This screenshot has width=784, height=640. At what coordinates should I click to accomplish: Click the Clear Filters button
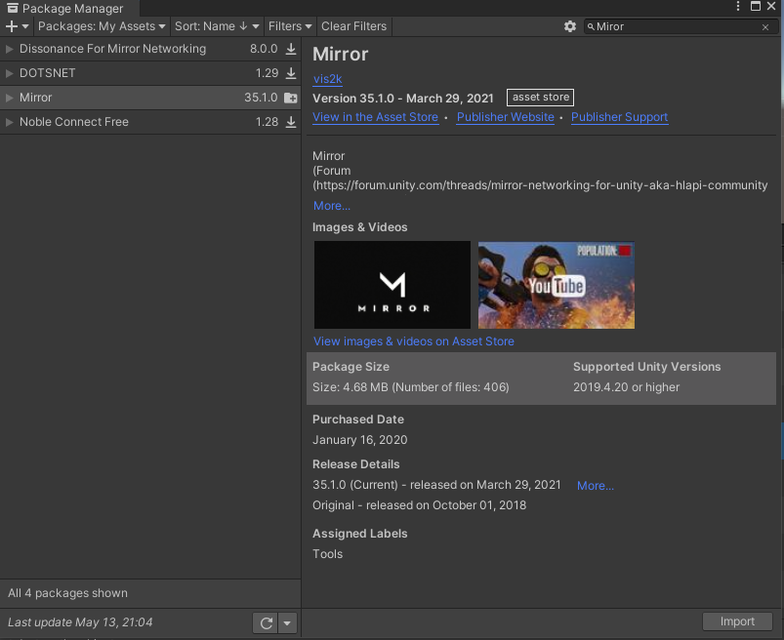pos(353,26)
